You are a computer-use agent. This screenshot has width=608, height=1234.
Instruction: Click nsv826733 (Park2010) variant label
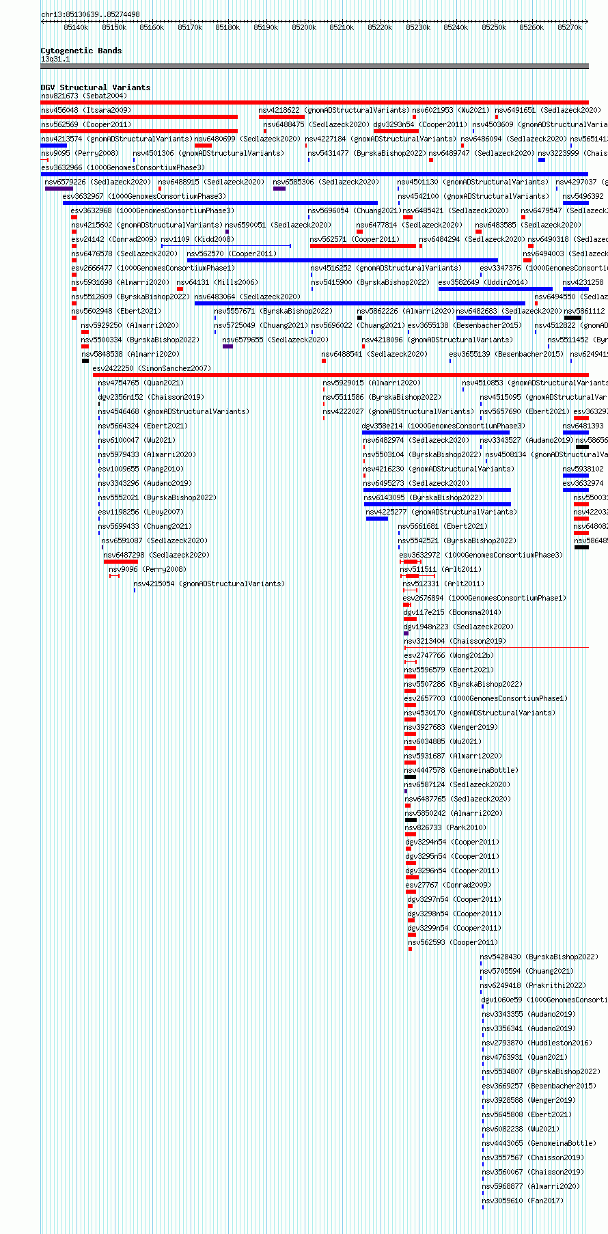[445, 827]
